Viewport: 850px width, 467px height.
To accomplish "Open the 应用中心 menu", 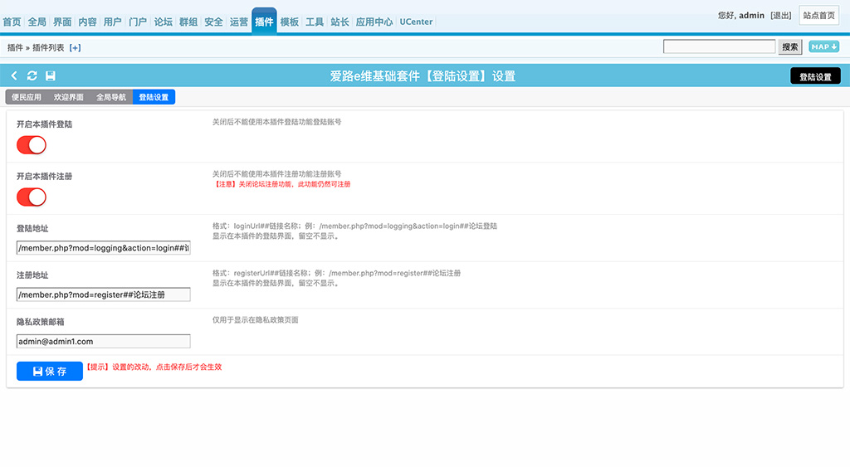I will (x=374, y=22).
